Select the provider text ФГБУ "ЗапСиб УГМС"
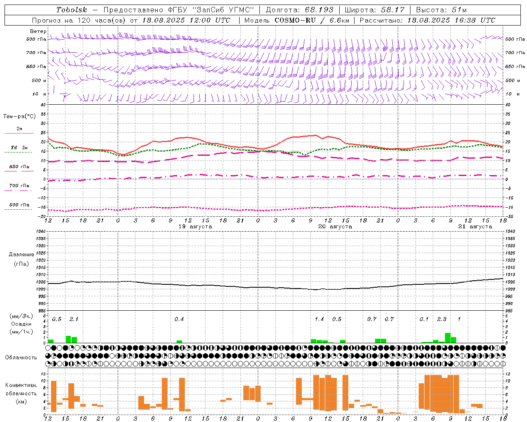 (x=211, y=10)
